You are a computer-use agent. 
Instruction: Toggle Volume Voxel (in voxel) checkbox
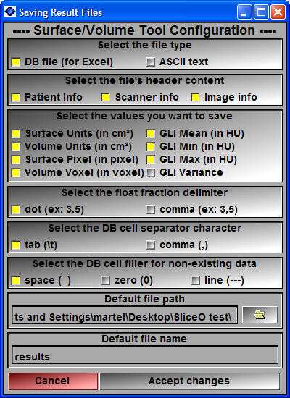point(16,173)
